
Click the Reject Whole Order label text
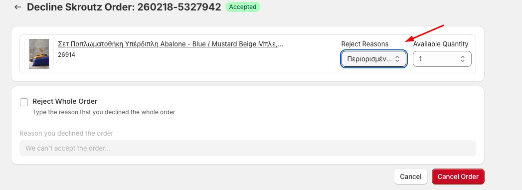coord(65,102)
